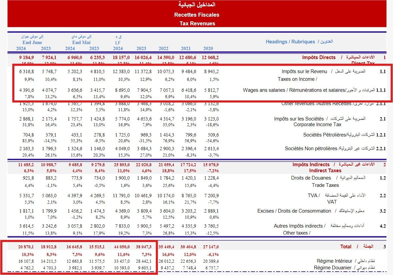393x275 pixels.
Task: Click the 'Tax Revenues' heading in red banner
Action: click(x=197, y=23)
